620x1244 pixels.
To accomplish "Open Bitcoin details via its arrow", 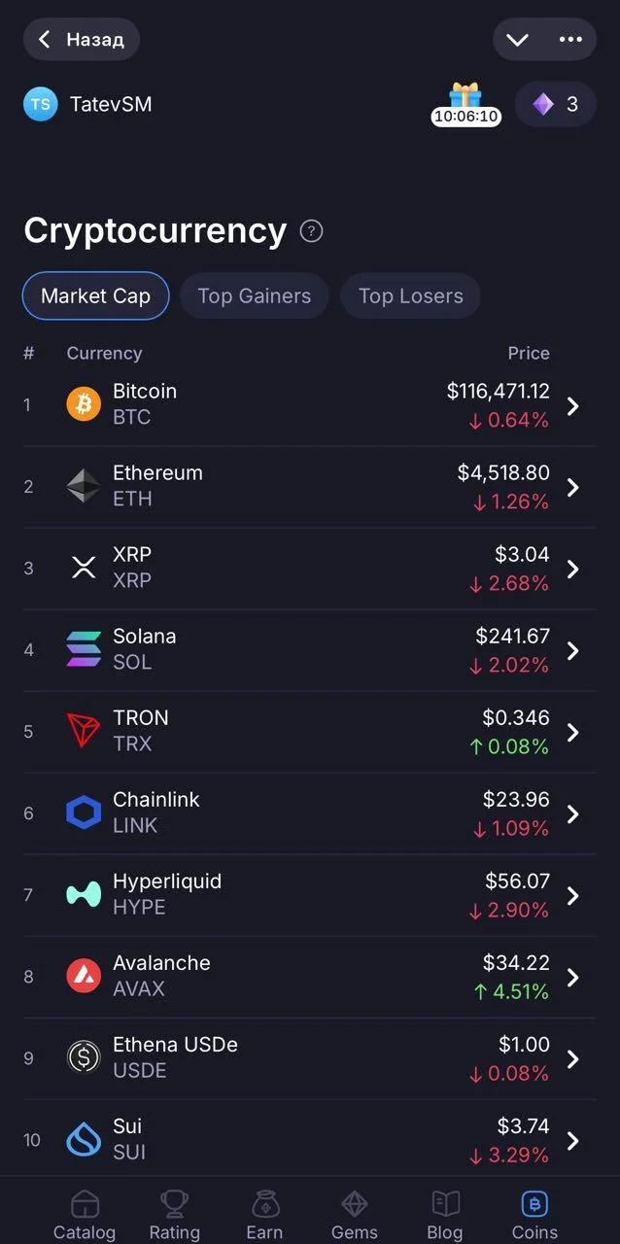I will tap(573, 406).
